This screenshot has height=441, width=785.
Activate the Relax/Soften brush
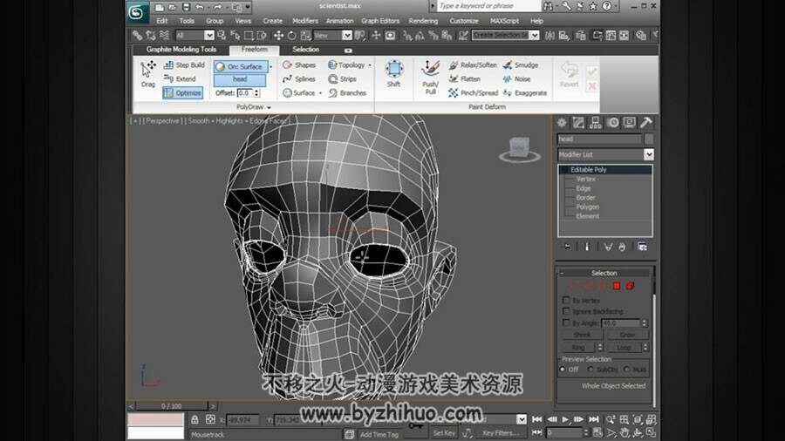coord(473,65)
